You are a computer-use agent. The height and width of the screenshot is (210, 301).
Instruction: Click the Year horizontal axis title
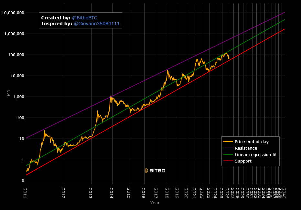(155, 203)
